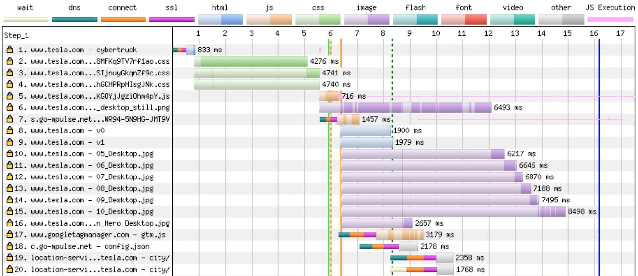Click the css legend color bar
Viewport: 638px width, 276px height.
318,19
